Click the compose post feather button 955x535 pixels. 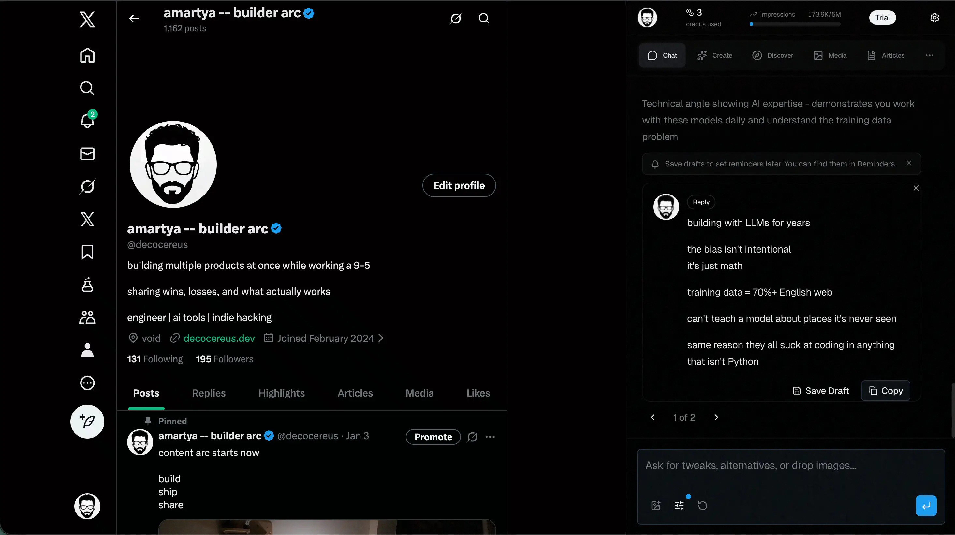pos(87,422)
